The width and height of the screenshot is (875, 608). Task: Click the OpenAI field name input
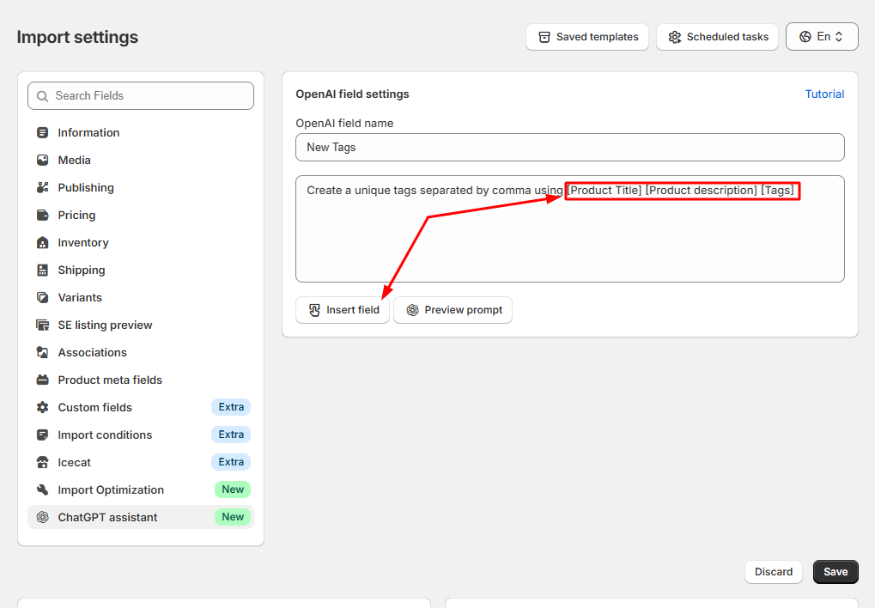tap(570, 148)
